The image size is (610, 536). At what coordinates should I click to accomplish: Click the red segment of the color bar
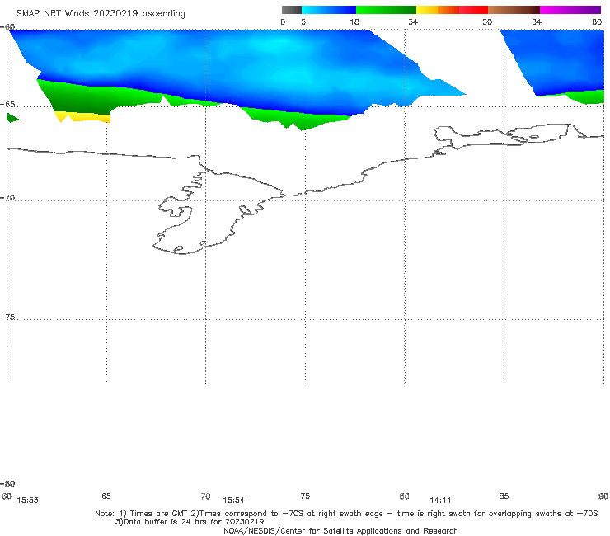click(x=473, y=10)
